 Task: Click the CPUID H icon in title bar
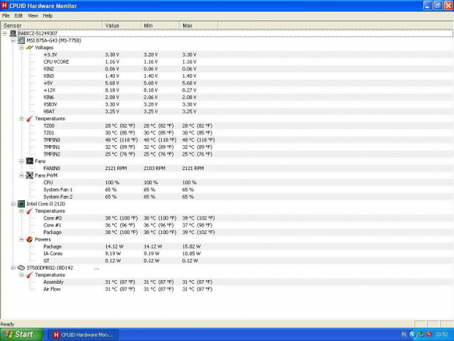[x=4, y=6]
